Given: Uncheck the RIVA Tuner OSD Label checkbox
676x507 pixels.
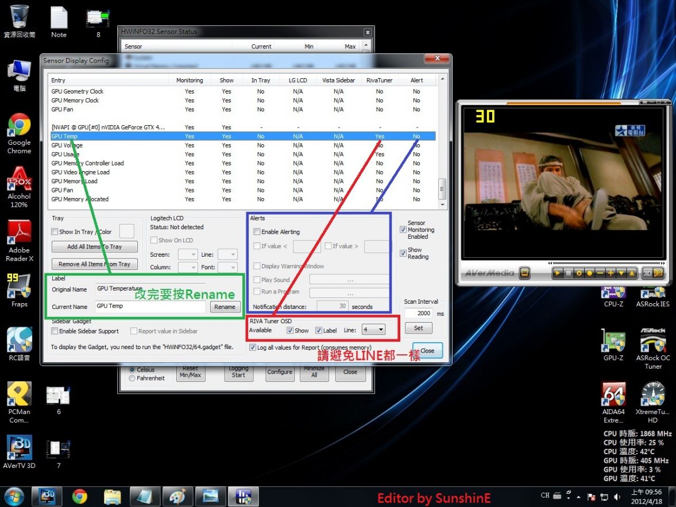Looking at the screenshot, I should [319, 330].
